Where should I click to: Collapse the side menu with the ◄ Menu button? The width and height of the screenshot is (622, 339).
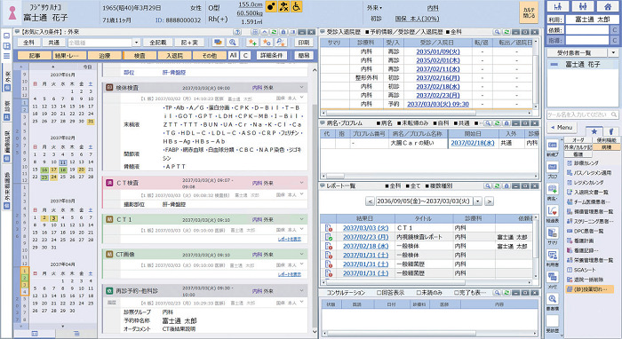(562, 127)
